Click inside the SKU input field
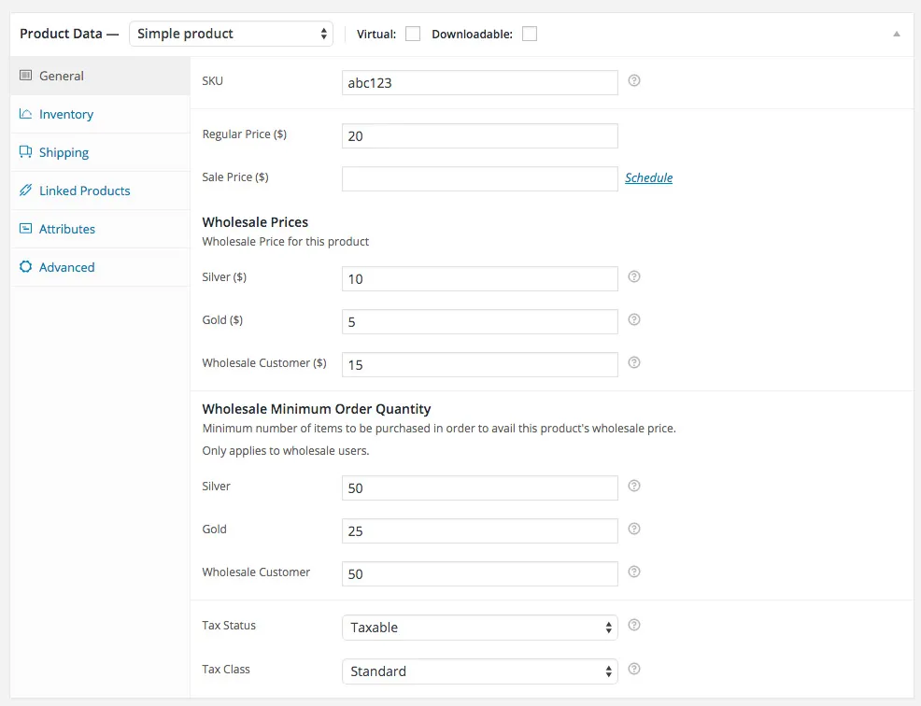 [479, 82]
